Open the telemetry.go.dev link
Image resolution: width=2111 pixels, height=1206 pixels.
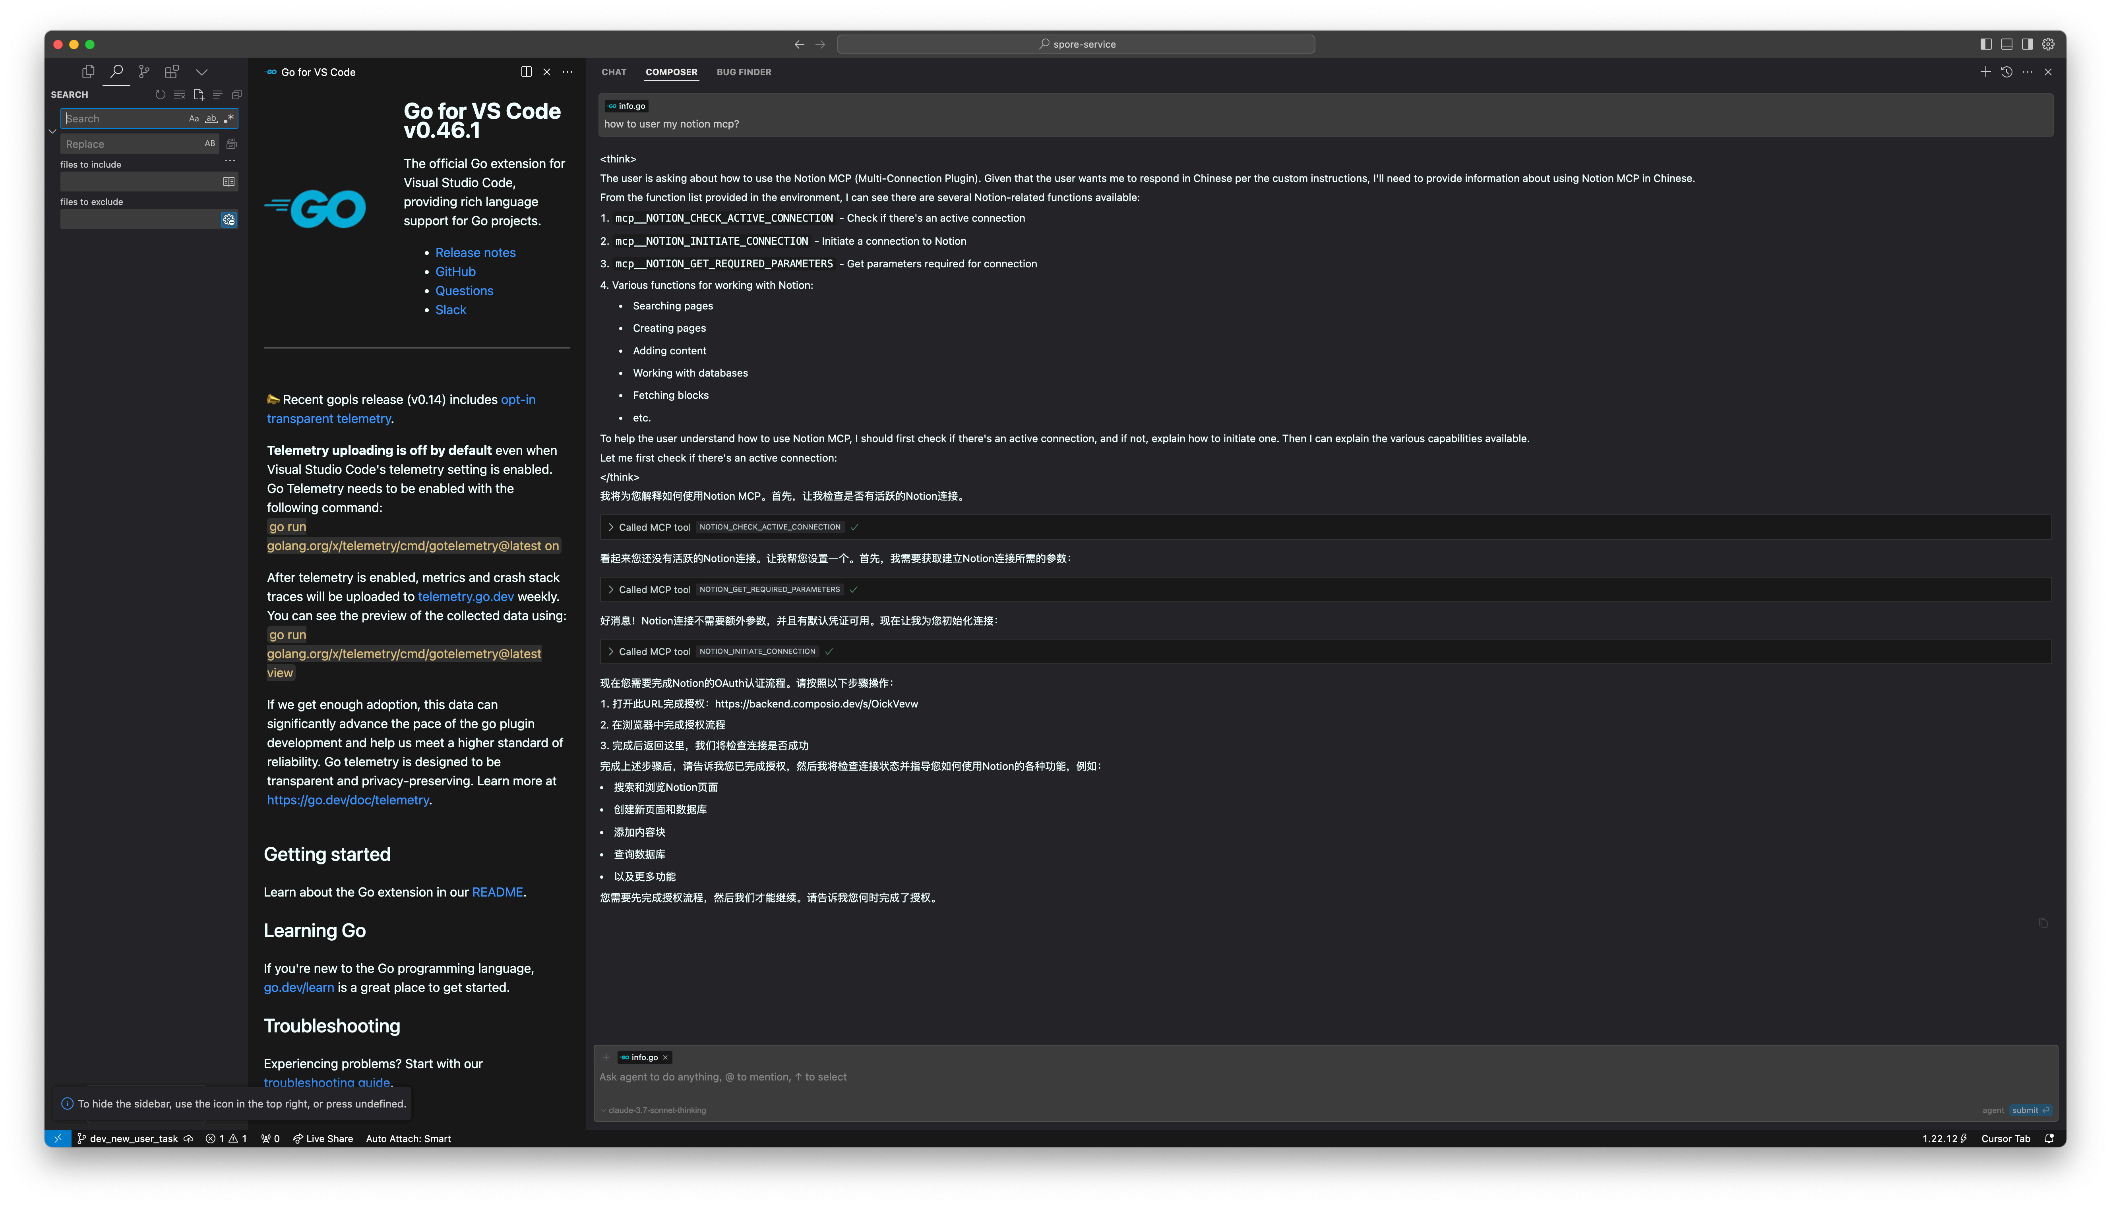point(466,596)
